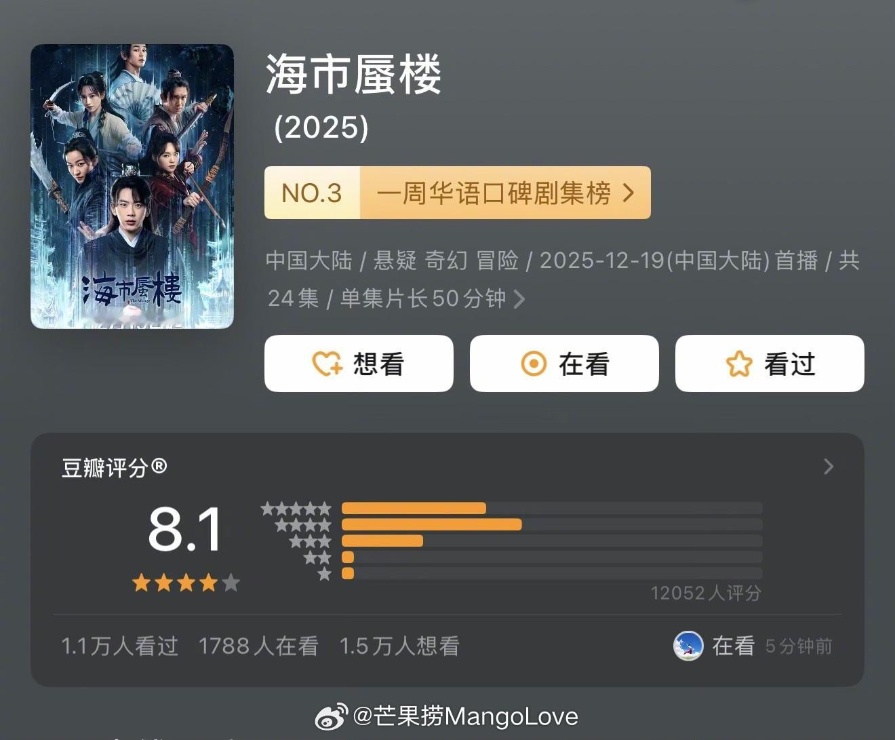
Task: Click the top five-star rating bar
Action: pos(415,507)
